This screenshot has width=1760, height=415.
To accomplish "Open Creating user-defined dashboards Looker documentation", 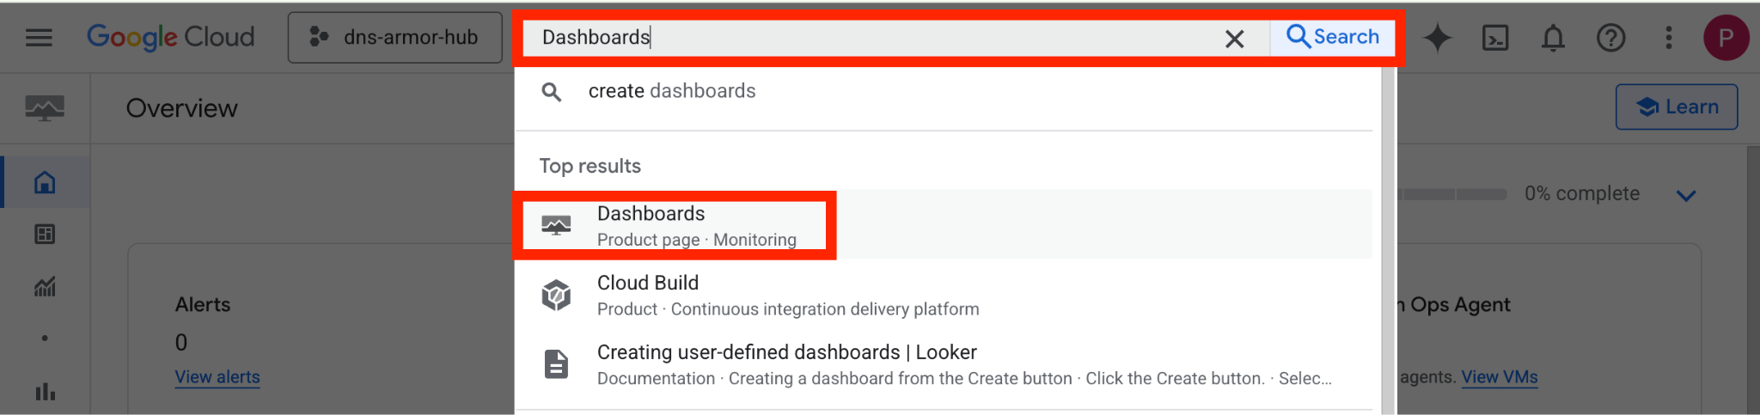I will pyautogui.click(x=786, y=364).
